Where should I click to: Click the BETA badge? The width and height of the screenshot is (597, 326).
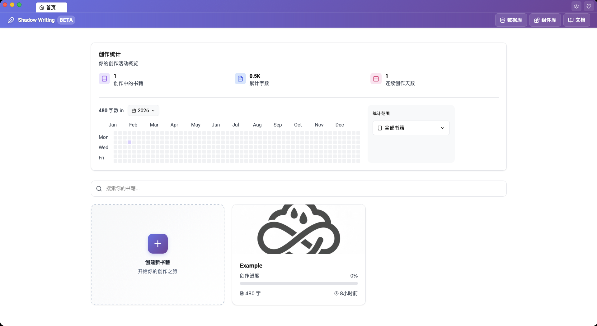tap(66, 20)
